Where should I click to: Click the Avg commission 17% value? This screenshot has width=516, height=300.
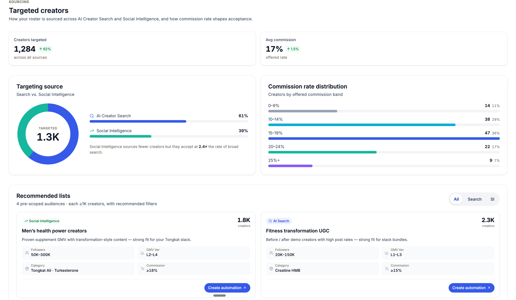point(274,49)
